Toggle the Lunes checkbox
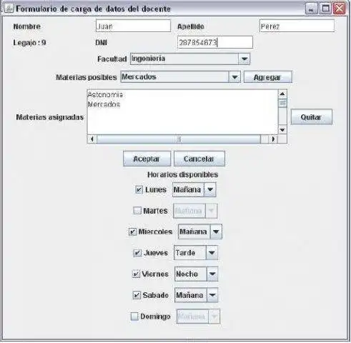 pos(139,189)
